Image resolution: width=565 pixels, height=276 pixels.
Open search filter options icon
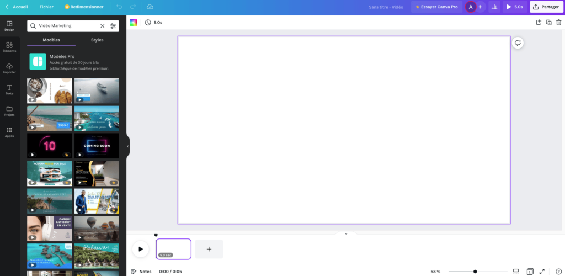[113, 26]
